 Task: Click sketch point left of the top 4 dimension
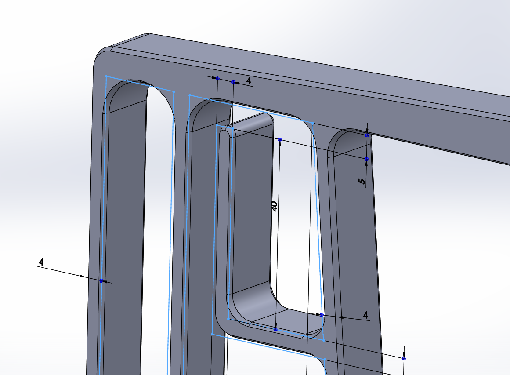pos(217,78)
